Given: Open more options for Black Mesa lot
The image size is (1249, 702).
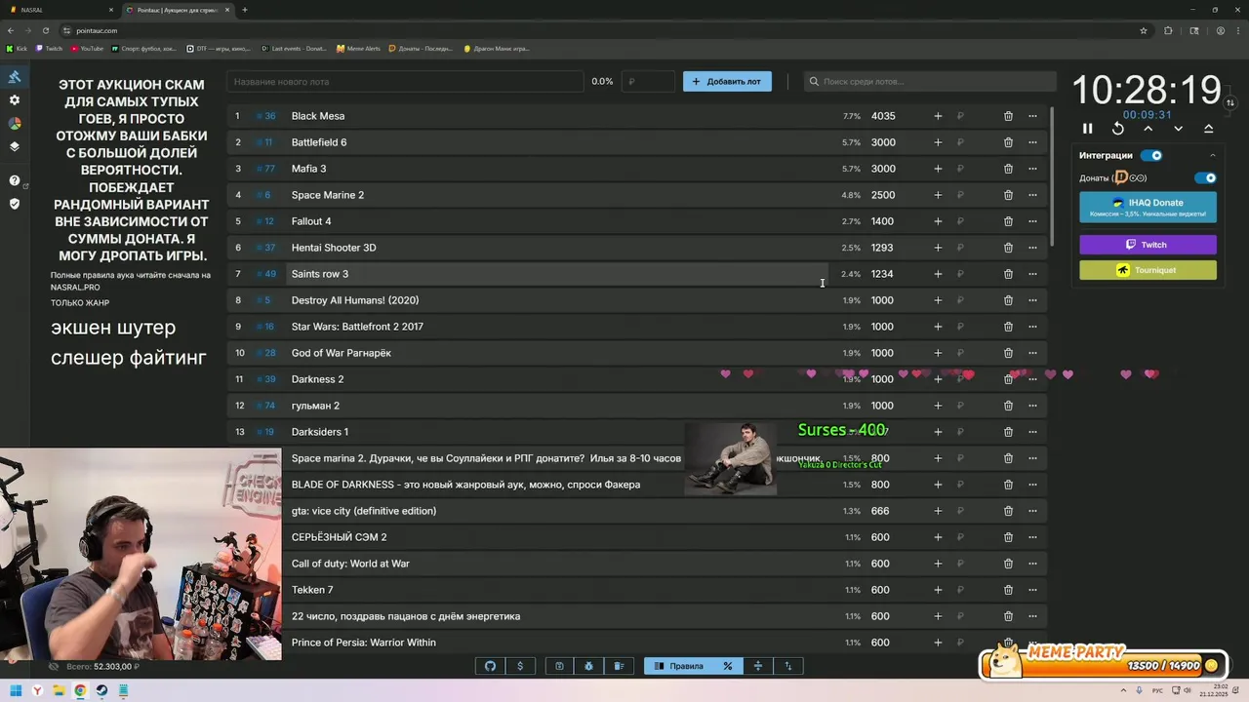Looking at the screenshot, I should click(x=1032, y=116).
